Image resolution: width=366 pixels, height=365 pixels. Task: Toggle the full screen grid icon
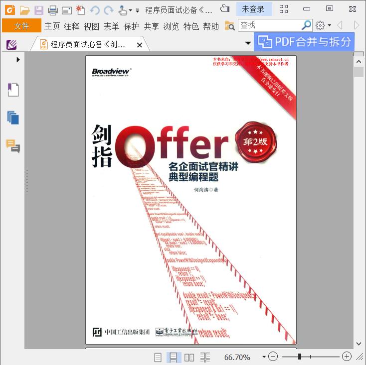click(284, 9)
